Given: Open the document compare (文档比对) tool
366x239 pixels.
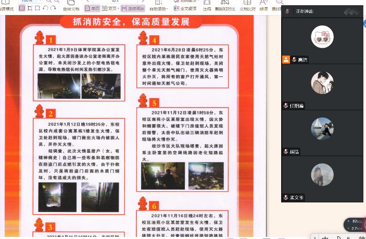Looking at the screenshot, I should [247, 8].
